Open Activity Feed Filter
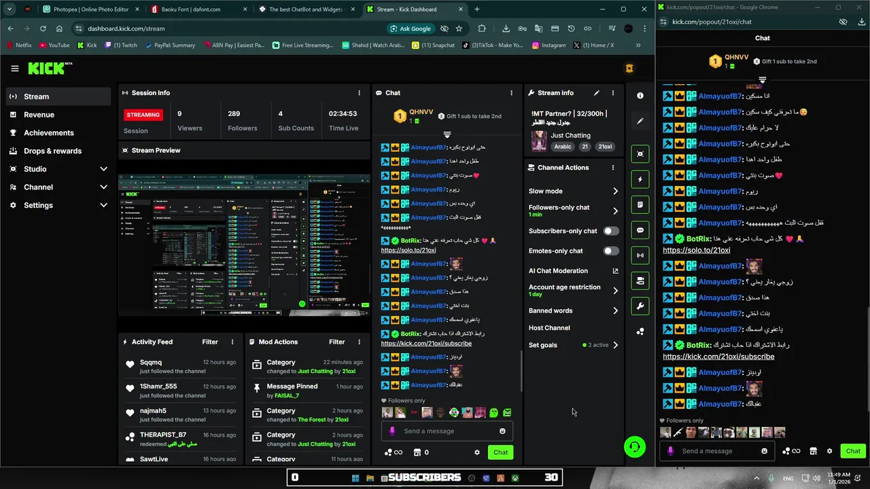Viewport: 870px width, 489px height. [210, 342]
